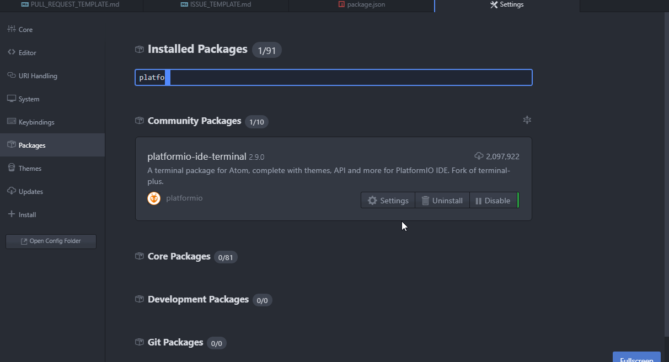Click monitor icon next to System
Viewport: 669px width, 362px height.
(11, 99)
